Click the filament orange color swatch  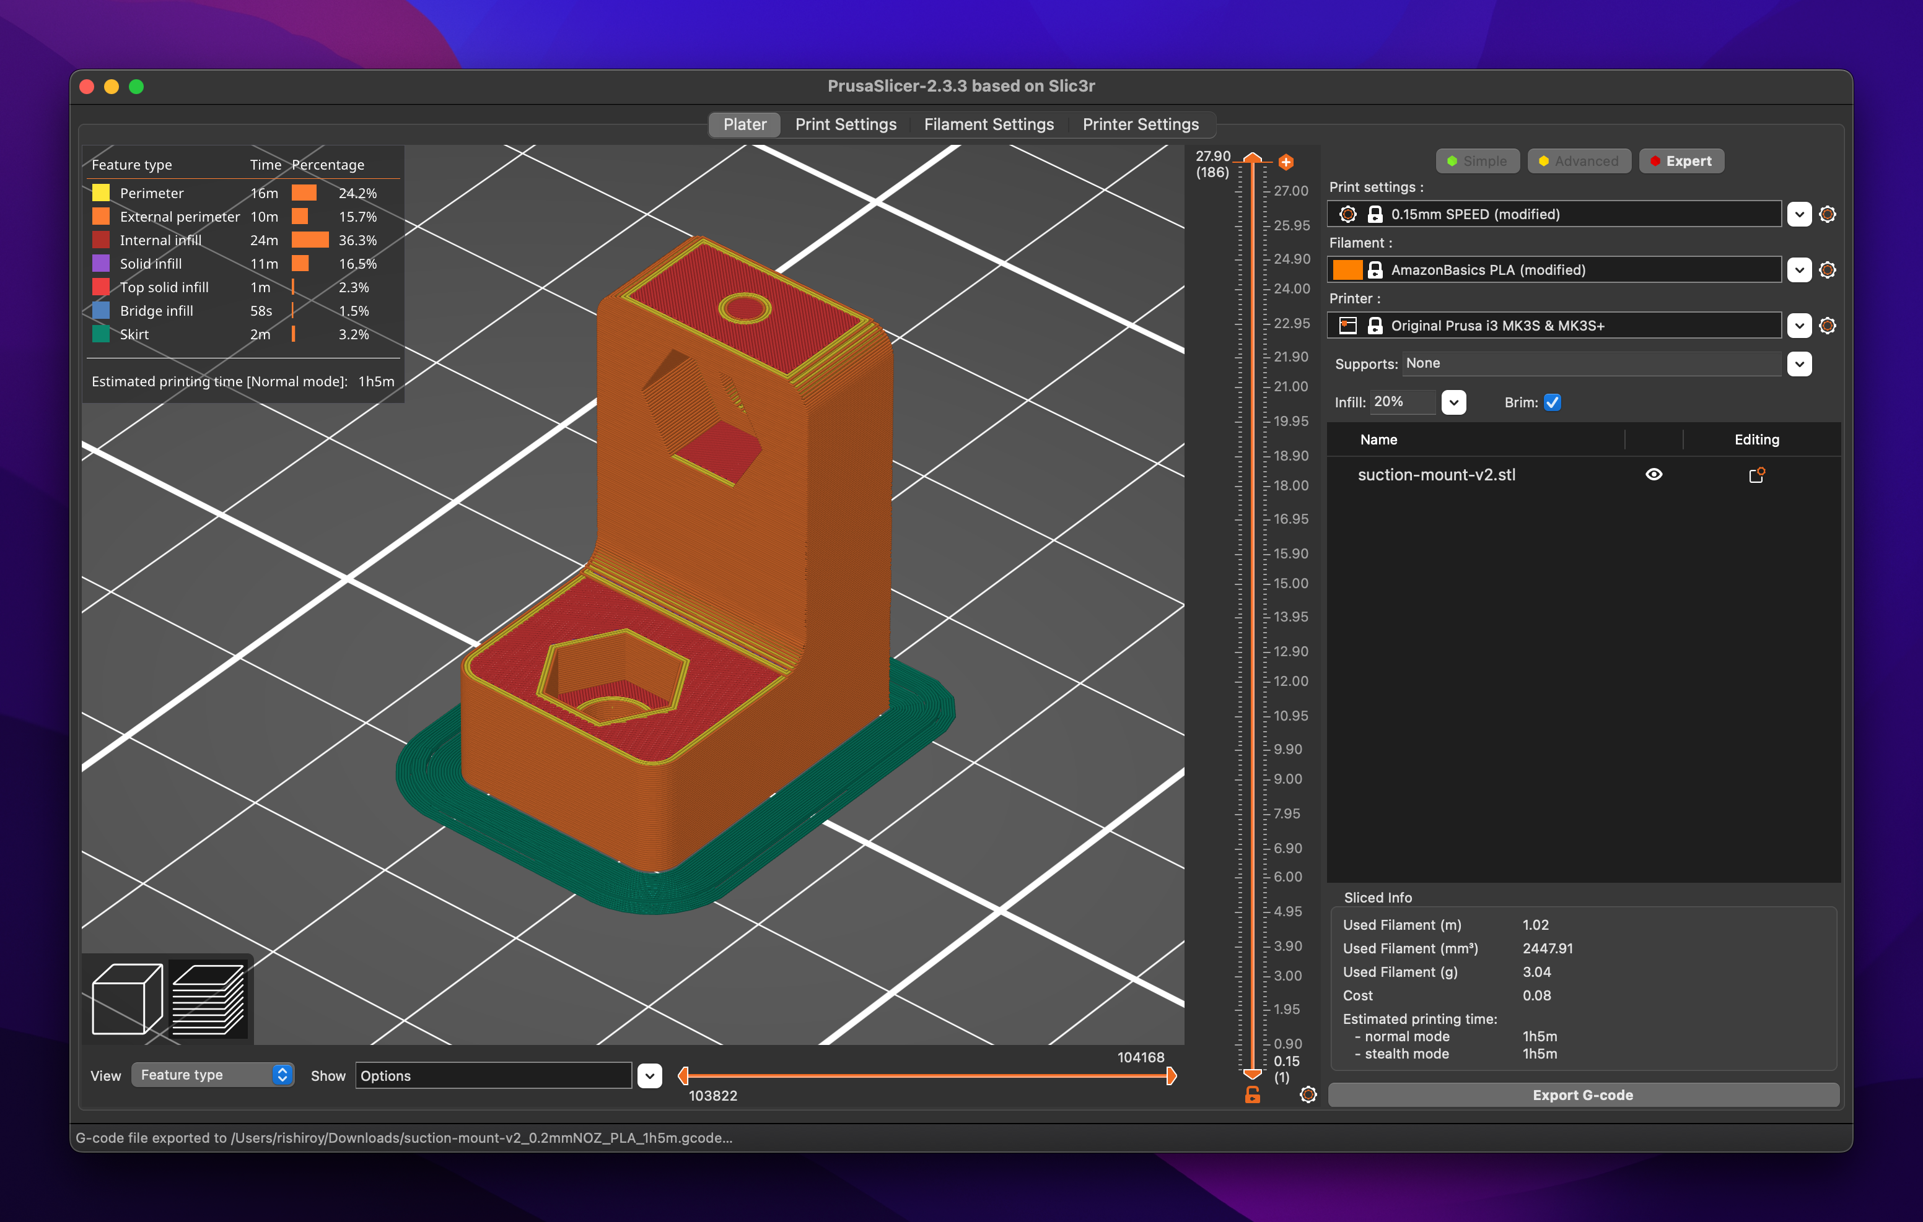[1347, 270]
